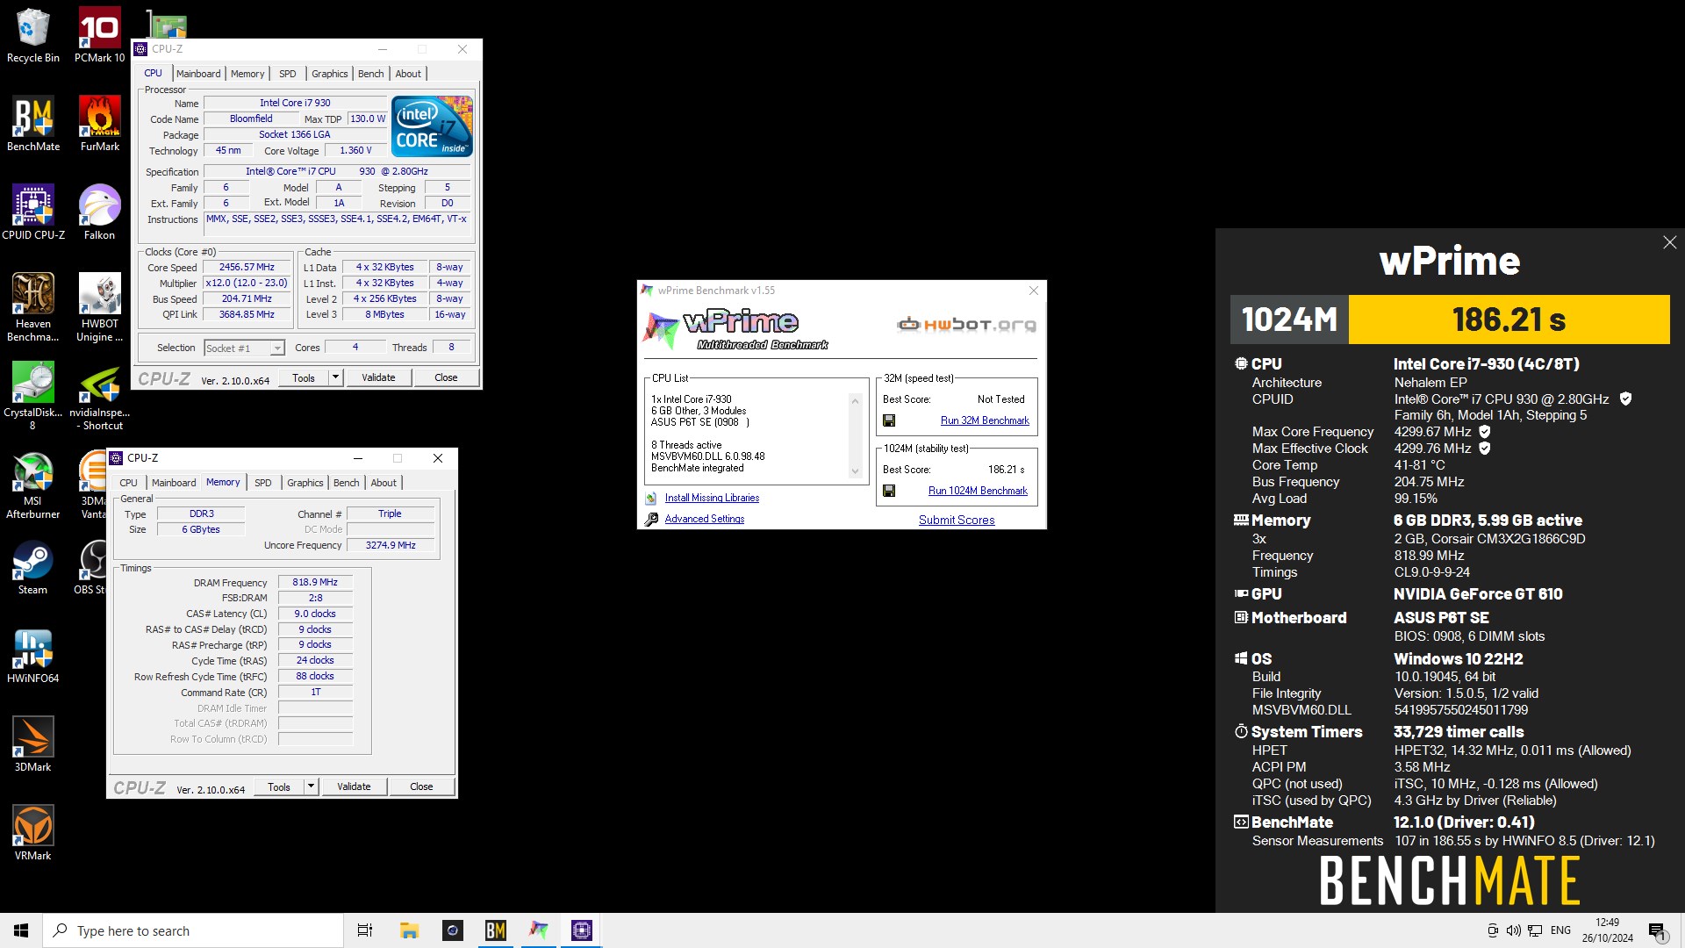Open BenchMate desktop shortcut

point(33,124)
